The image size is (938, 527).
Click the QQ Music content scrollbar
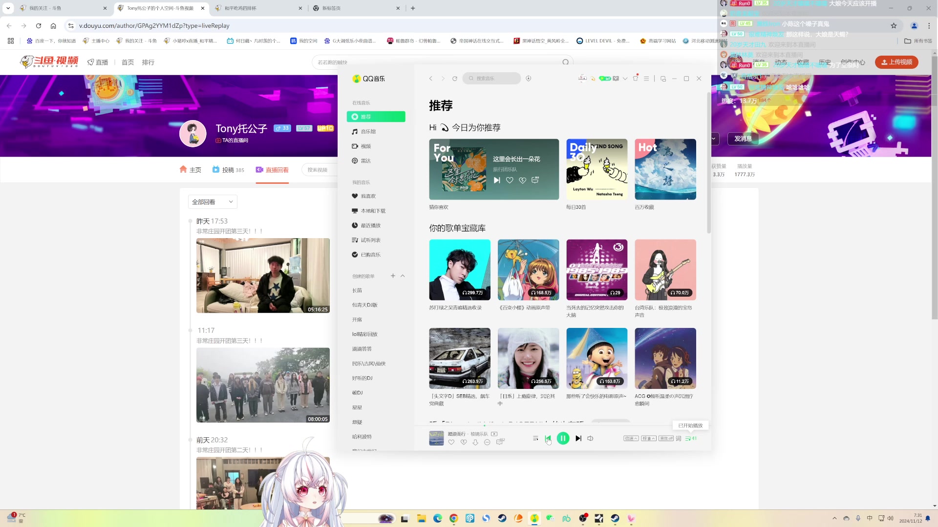709,162
